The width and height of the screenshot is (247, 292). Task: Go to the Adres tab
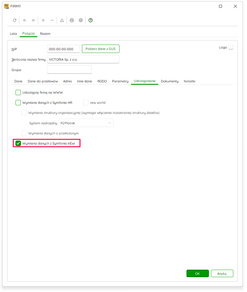point(67,81)
